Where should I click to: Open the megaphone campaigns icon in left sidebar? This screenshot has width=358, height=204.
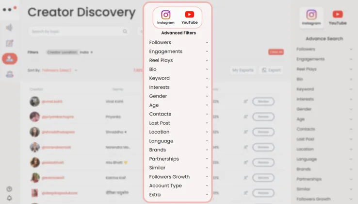click(9, 28)
